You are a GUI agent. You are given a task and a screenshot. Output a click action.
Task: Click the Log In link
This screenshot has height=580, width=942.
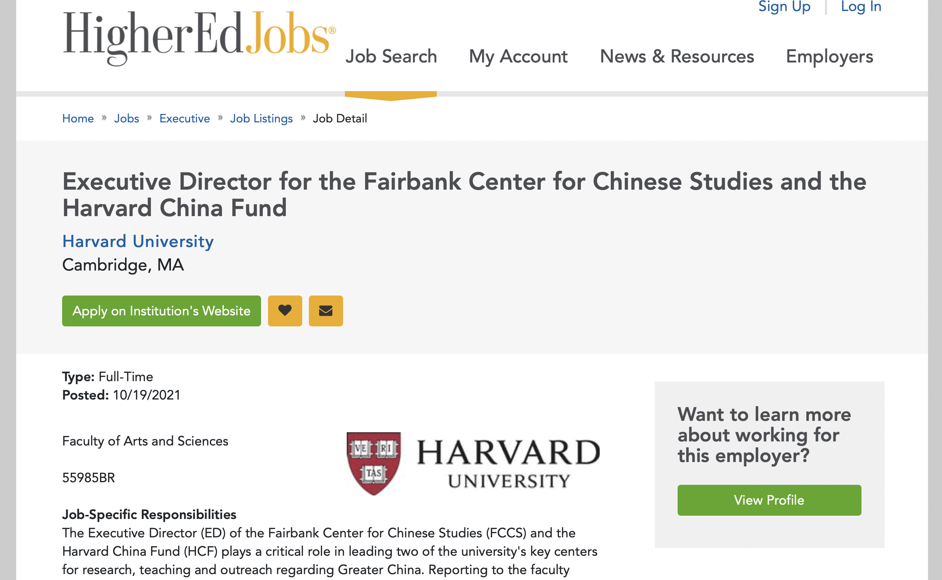[861, 7]
